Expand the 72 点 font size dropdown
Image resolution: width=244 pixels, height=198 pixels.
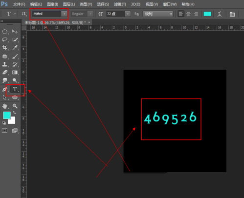128,14
